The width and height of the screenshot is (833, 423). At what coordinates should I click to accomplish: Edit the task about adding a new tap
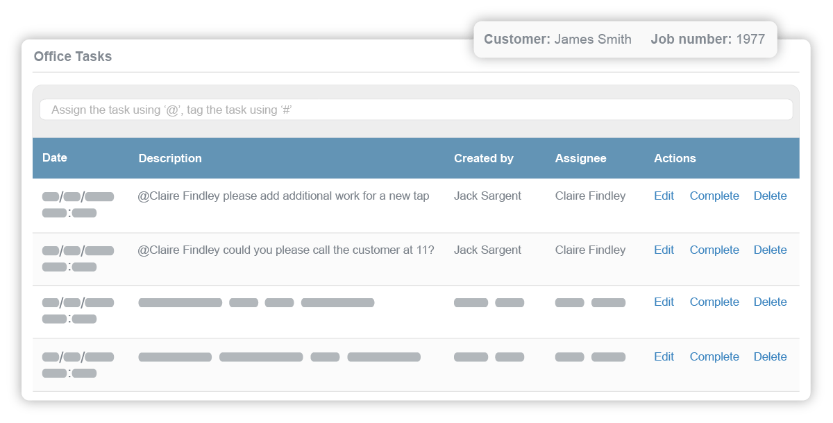[664, 196]
